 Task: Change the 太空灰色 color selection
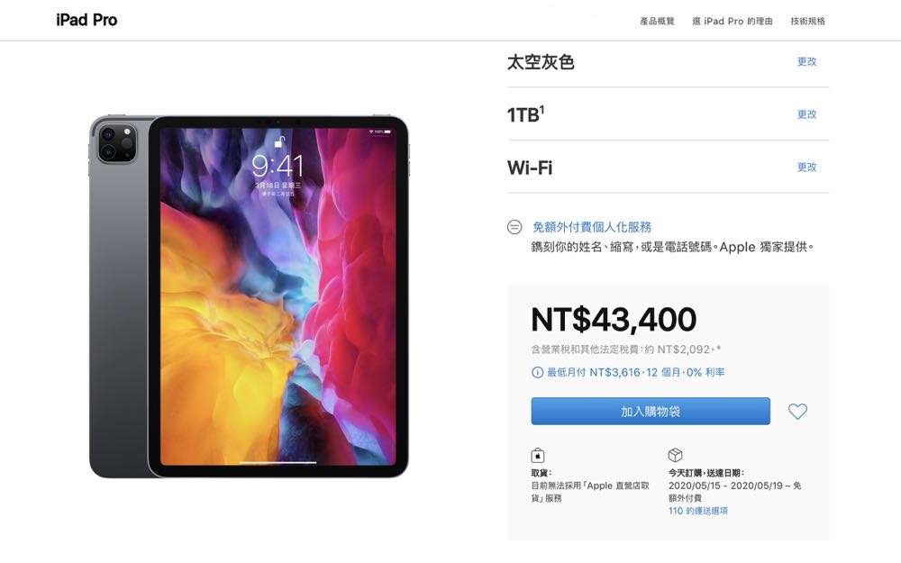(806, 61)
